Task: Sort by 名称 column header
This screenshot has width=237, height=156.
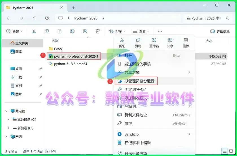Action: (x=55, y=41)
